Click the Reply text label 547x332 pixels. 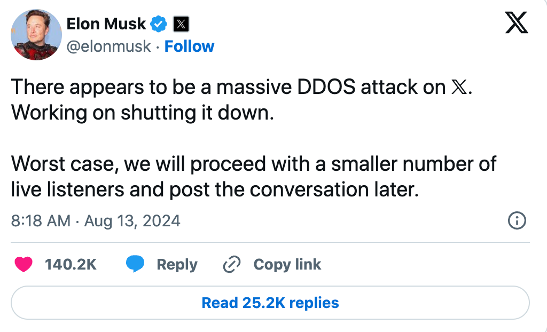(177, 264)
